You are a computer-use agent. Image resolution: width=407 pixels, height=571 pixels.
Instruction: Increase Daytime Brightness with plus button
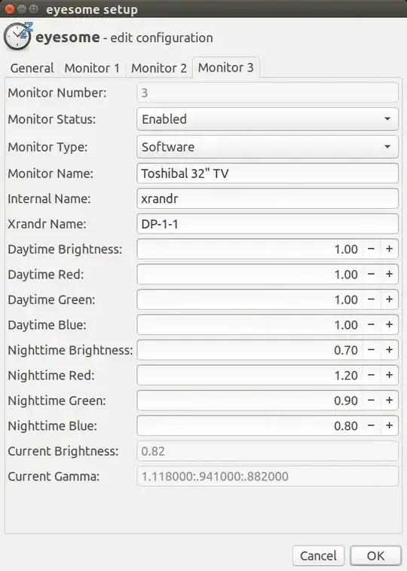389,249
